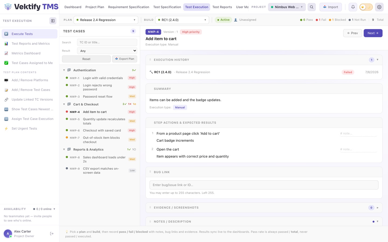
Task: Expand the Evidence / Screenshots section arrow
Action: coord(377,208)
